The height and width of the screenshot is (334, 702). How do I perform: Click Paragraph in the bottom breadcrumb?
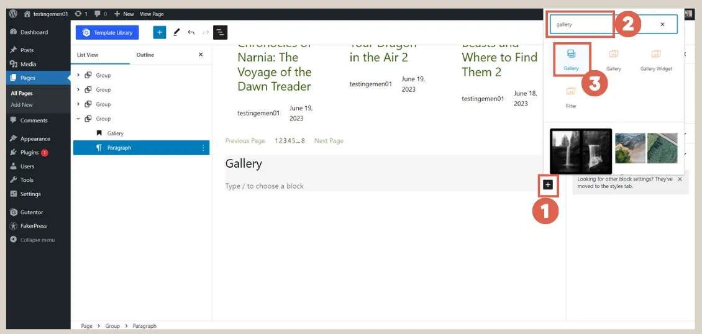click(x=145, y=327)
